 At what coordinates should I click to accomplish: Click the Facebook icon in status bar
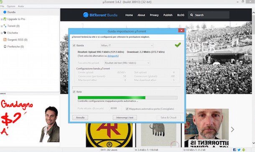[x=235, y=150]
